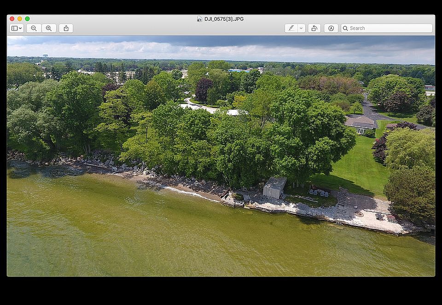Click the DJI_0575[3].JPG window title

coord(224,19)
